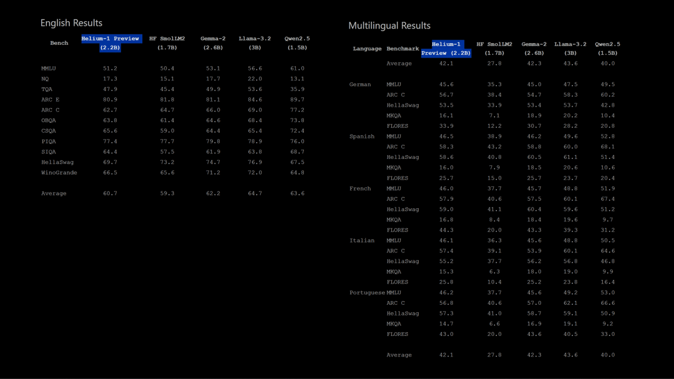Click English MMLU Helium-1 score 51.2

pos(110,68)
